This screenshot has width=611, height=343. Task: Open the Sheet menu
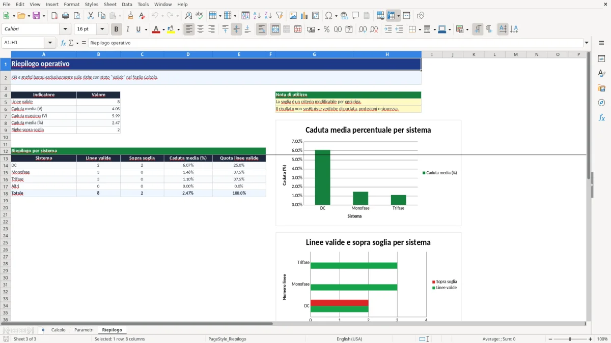tap(110, 4)
